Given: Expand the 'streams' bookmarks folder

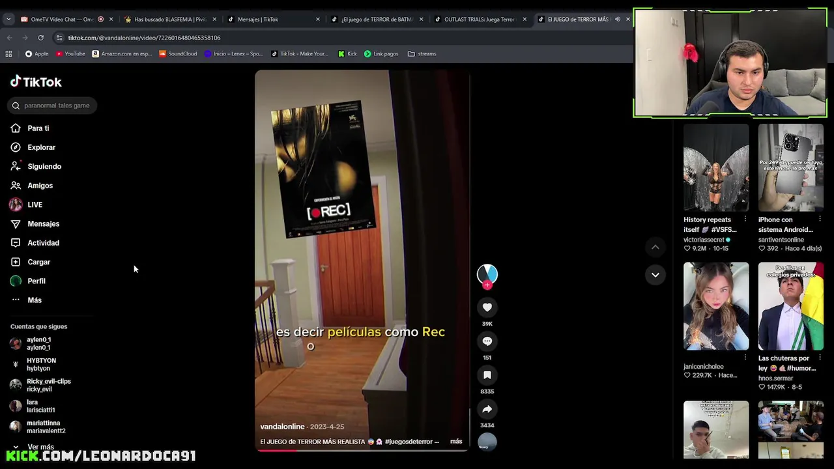Looking at the screenshot, I should (422, 53).
